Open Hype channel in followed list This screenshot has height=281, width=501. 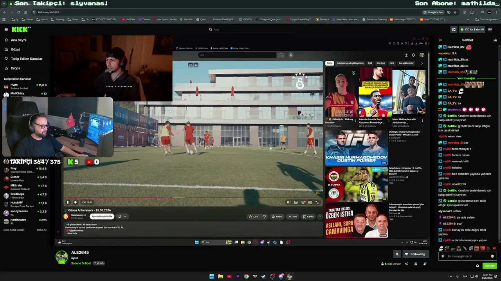click(25, 86)
